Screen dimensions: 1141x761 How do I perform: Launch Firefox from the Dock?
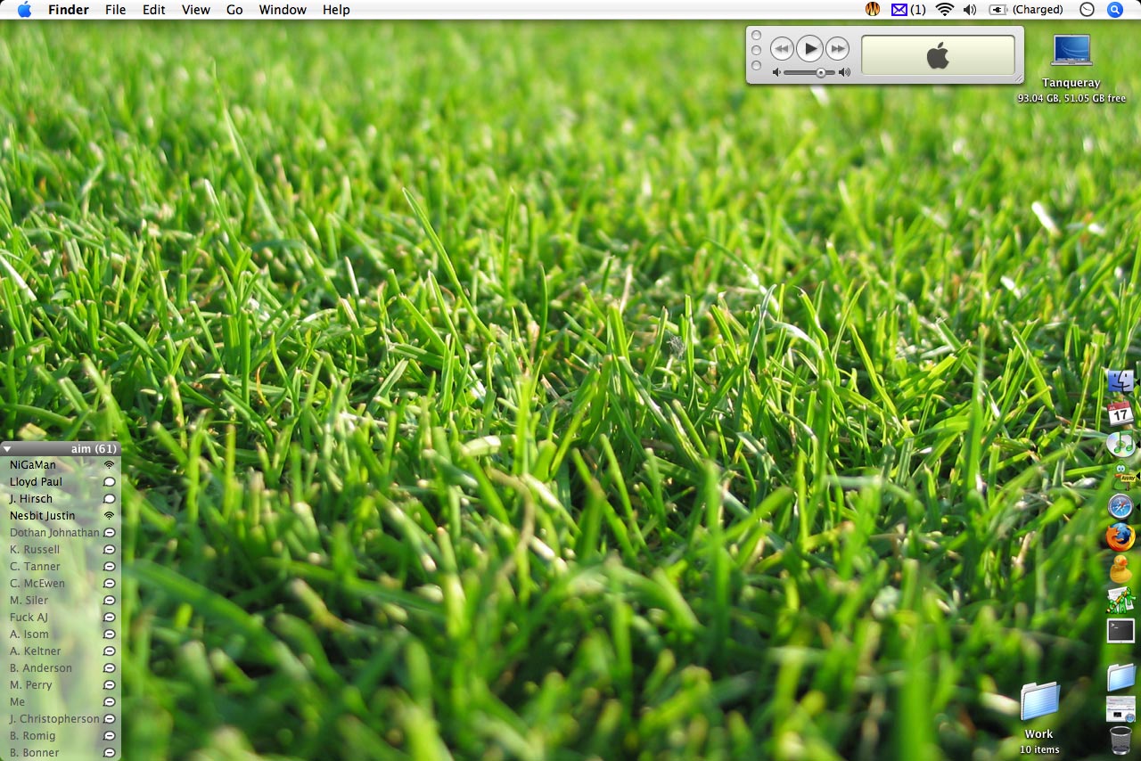pos(1120,537)
